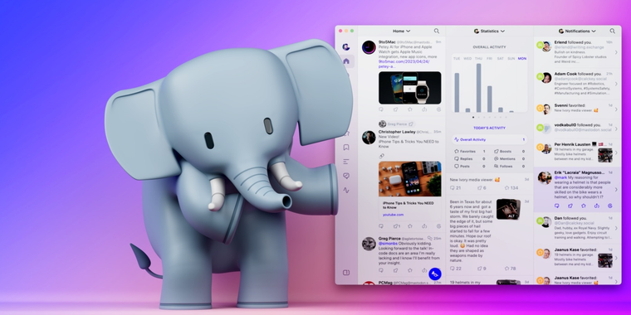Boost Christopher Lawley's post
The width and height of the screenshot is (631, 315).
click(396, 226)
